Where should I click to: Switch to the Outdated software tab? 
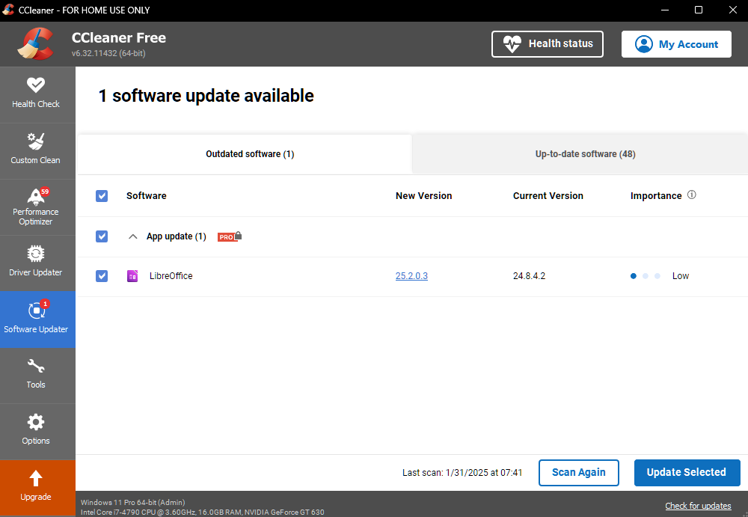click(245, 154)
